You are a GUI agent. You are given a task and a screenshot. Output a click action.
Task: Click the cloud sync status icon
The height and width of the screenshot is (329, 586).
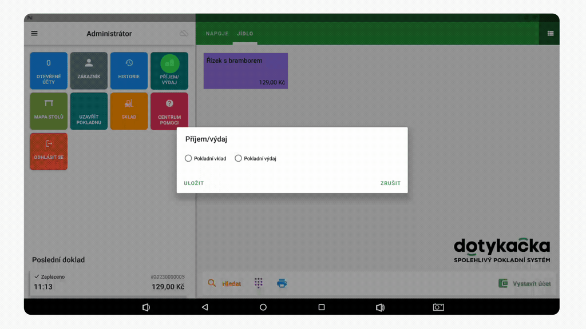tap(184, 34)
